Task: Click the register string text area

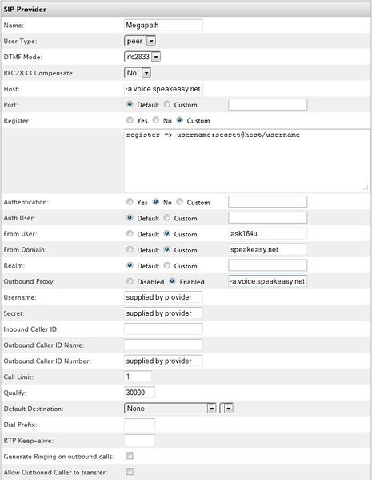Action: 247,160
